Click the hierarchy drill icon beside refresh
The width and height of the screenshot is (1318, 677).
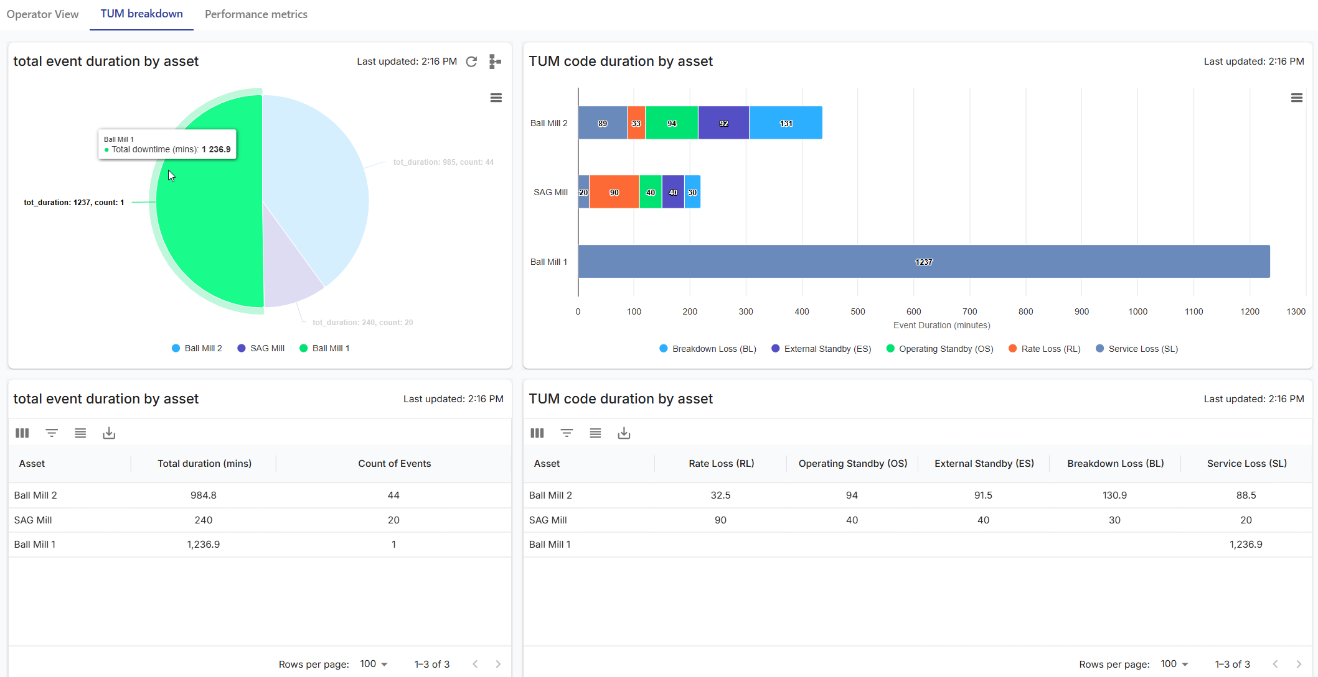tap(495, 62)
